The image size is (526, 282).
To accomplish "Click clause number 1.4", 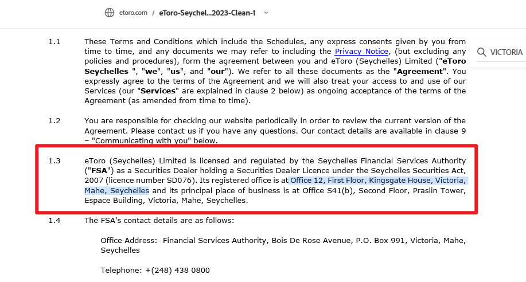I will (x=54, y=221).
